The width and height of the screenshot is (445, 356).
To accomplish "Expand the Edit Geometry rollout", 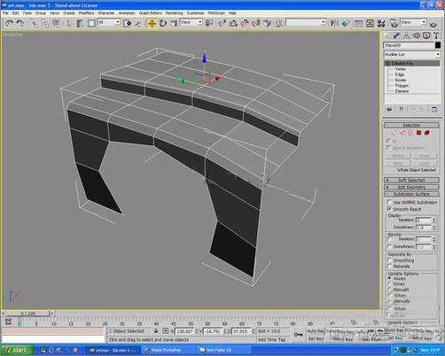I will pos(411,187).
